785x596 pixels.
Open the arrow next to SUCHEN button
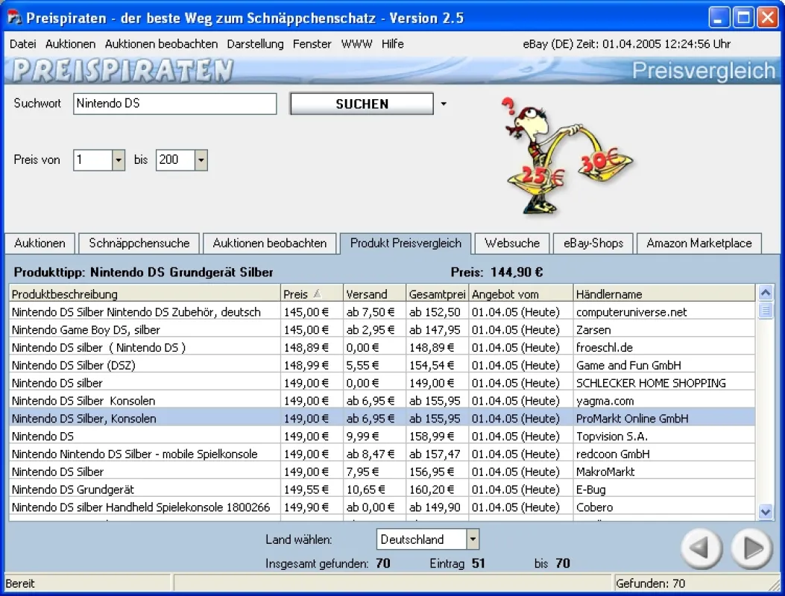(444, 104)
